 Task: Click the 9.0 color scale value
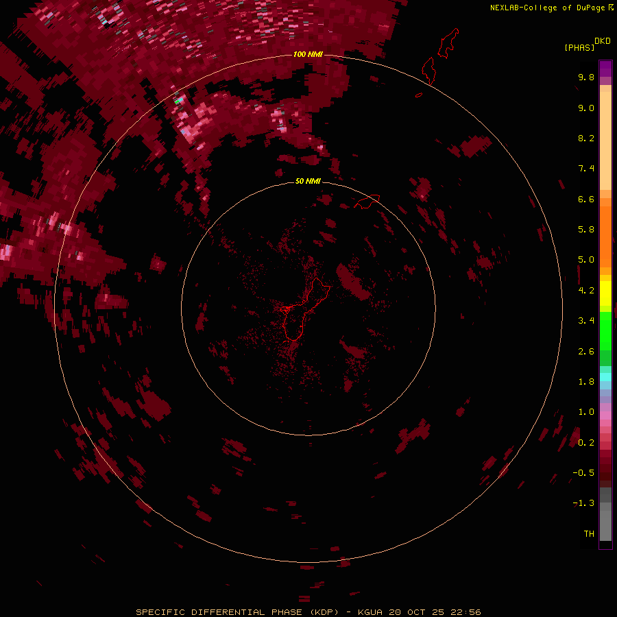(x=586, y=108)
